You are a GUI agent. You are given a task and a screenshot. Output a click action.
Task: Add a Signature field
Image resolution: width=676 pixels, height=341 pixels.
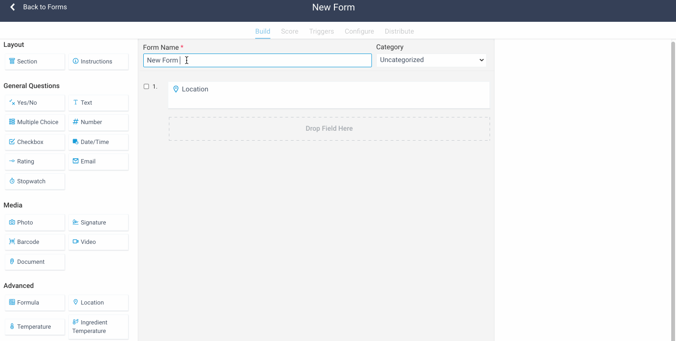coord(98,223)
